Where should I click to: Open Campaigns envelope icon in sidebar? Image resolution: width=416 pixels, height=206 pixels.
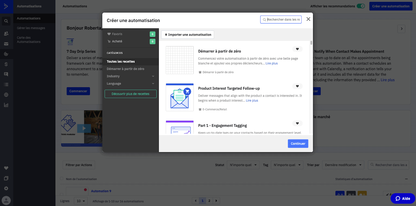pyautogui.click(x=6, y=44)
